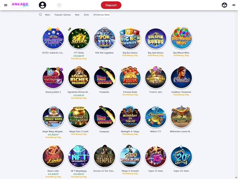
Task: Mute sound with the speaker icon
Action: coord(233,5)
